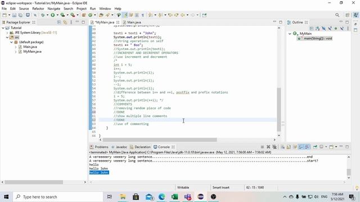360x202 pixels.
Task: Open the toolbar Search magnifier icon
Action: click(337, 15)
